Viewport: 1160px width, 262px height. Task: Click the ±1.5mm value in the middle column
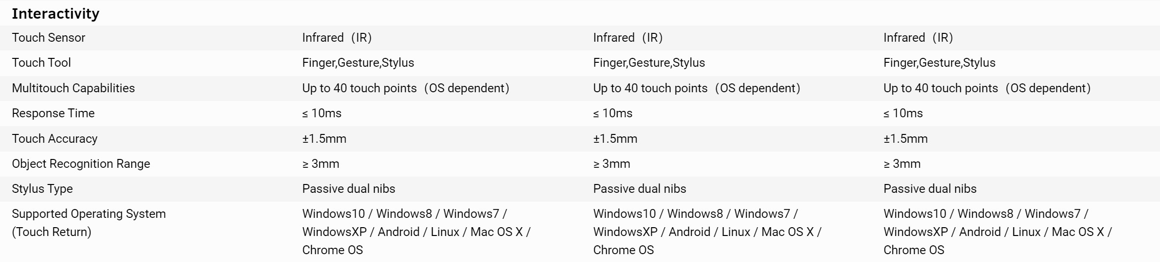point(615,139)
